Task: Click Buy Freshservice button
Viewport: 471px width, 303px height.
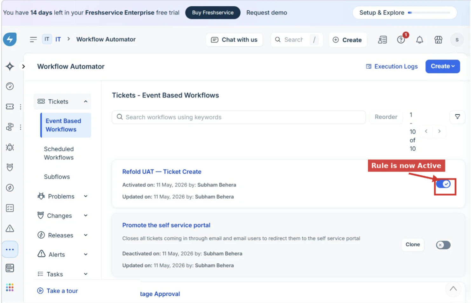Action: [213, 13]
